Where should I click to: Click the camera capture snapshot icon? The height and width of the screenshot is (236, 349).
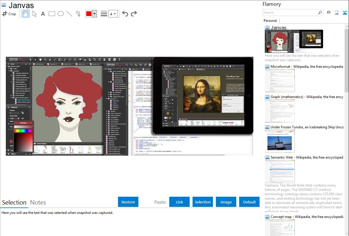click(329, 13)
